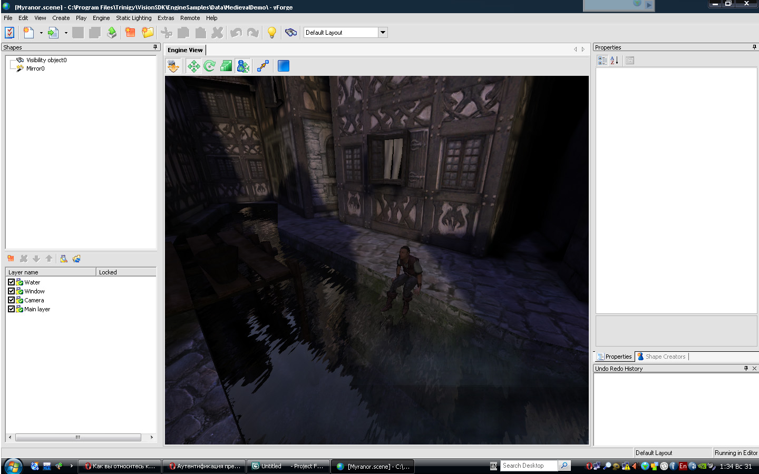
Task: Switch to the Engine View tab
Action: pyautogui.click(x=185, y=50)
